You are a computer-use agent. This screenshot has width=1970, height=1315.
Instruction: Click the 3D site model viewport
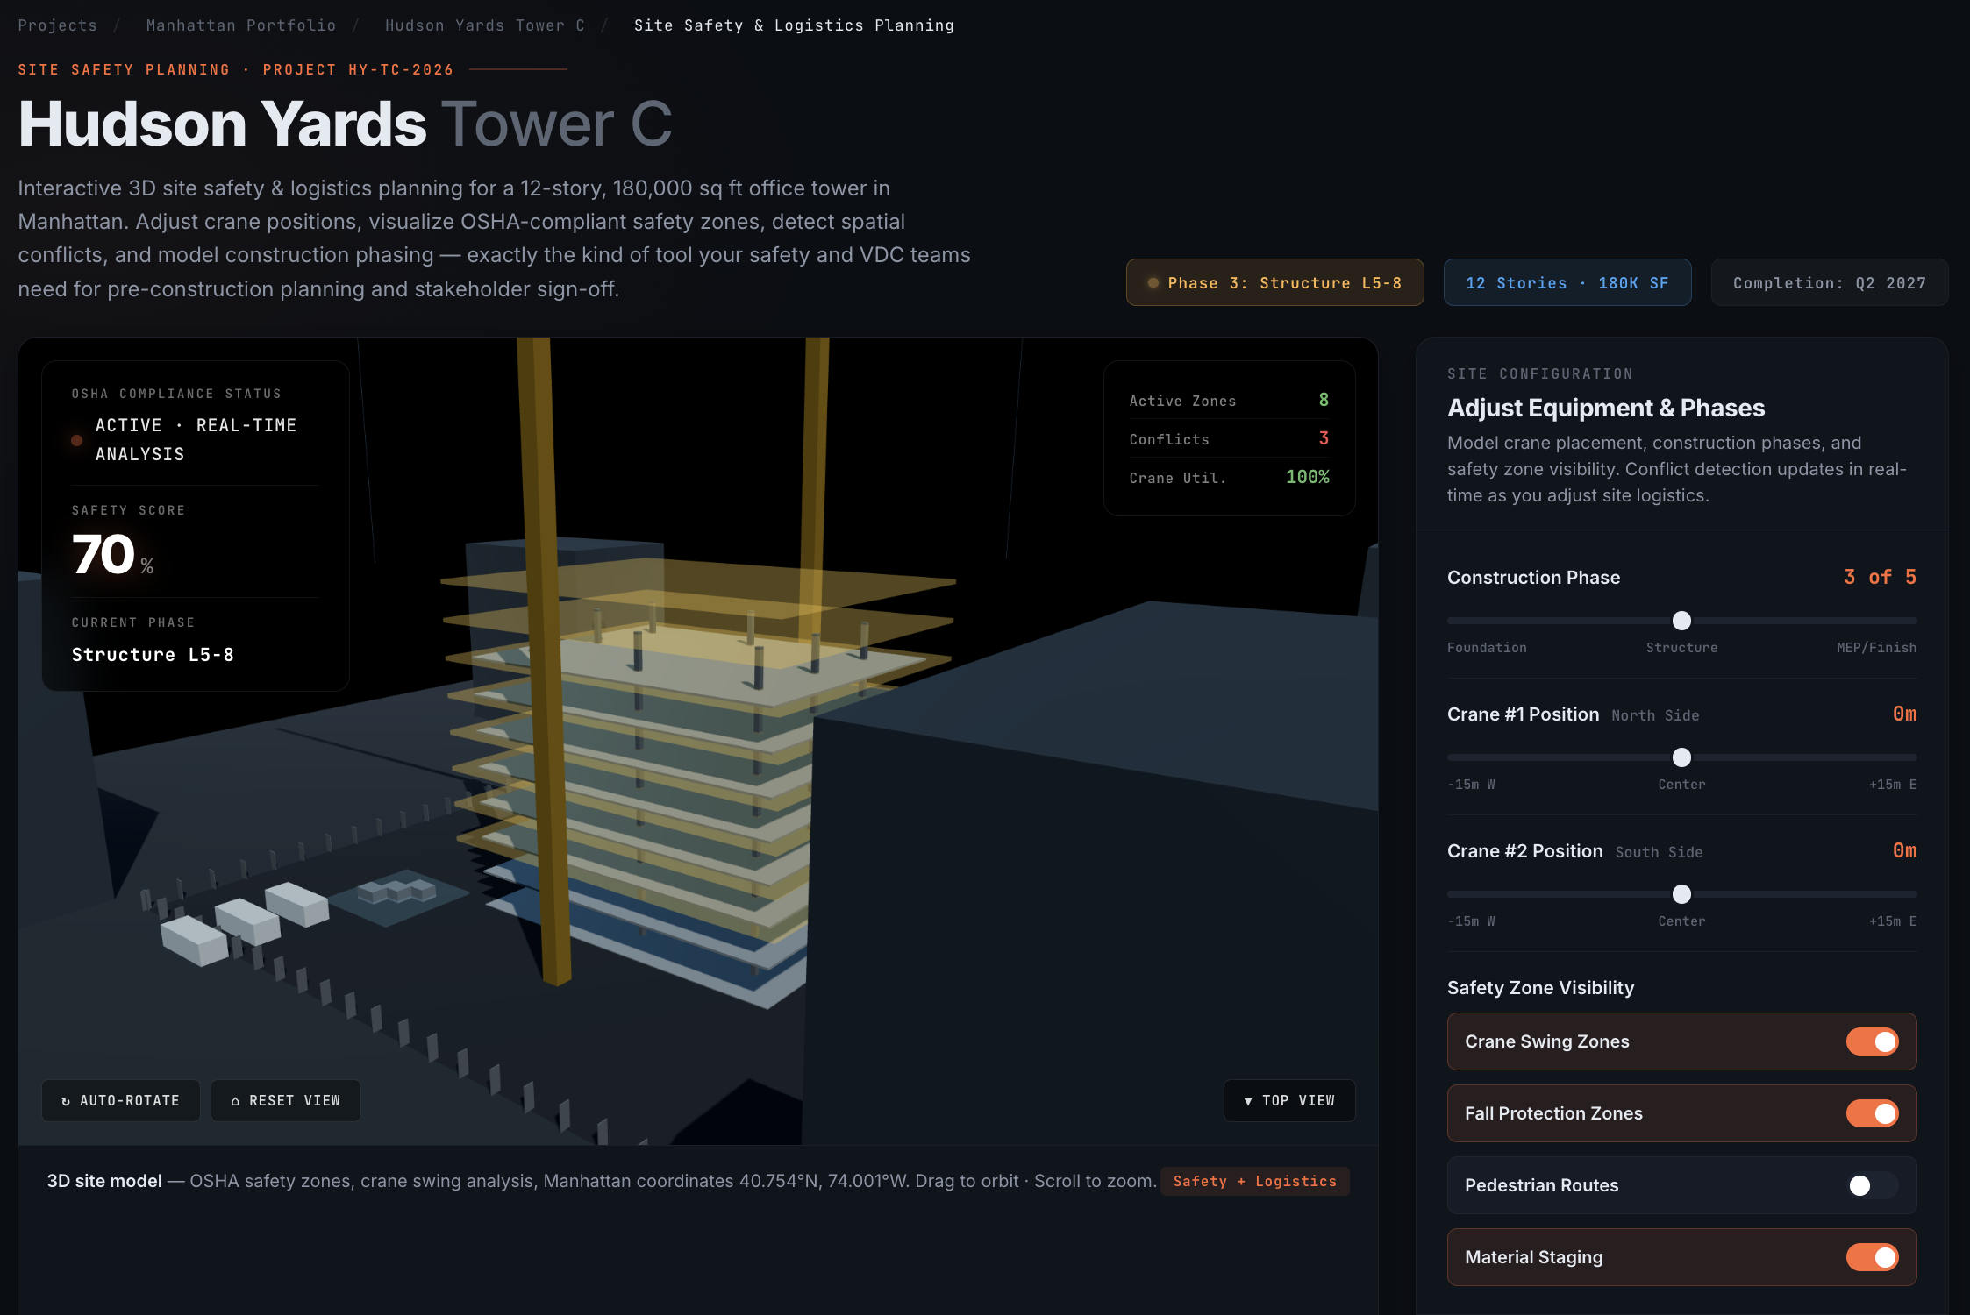tap(697, 741)
